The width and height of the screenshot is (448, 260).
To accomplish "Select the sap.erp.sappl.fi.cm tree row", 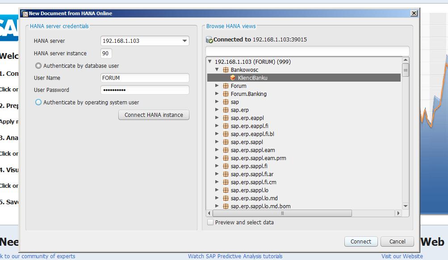I will [304, 182].
